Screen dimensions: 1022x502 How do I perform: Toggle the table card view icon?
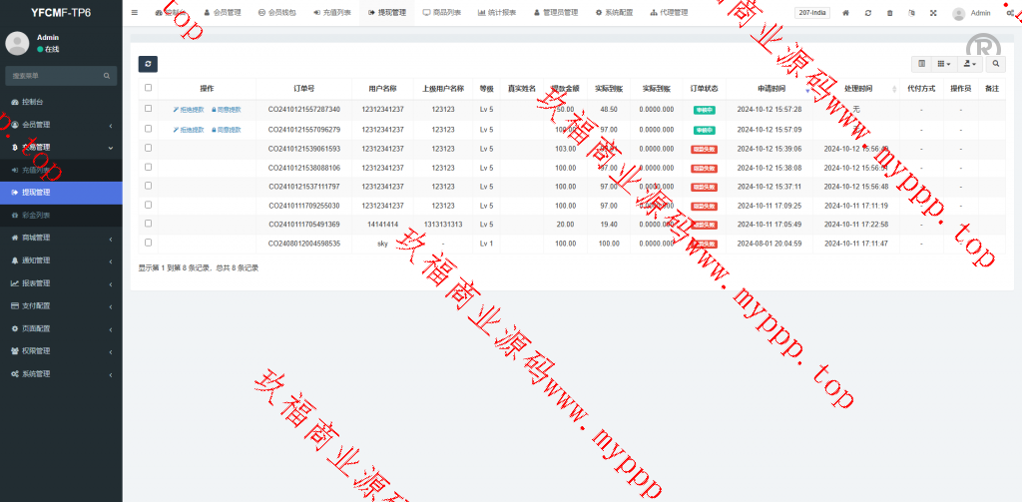[x=921, y=64]
